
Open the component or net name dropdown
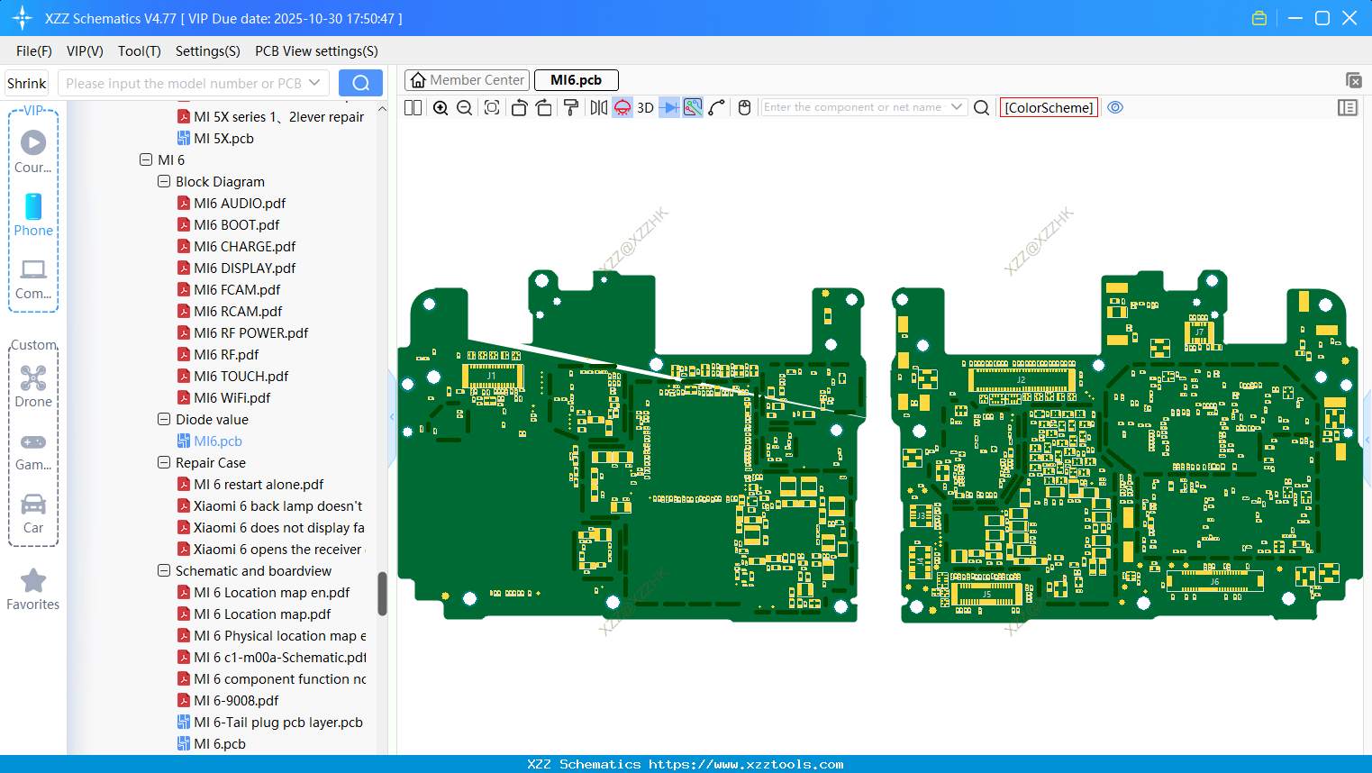(957, 107)
